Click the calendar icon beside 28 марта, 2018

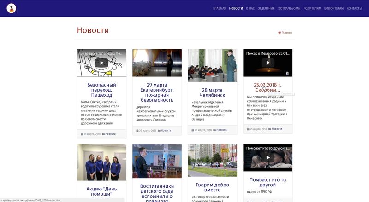pos(193,130)
